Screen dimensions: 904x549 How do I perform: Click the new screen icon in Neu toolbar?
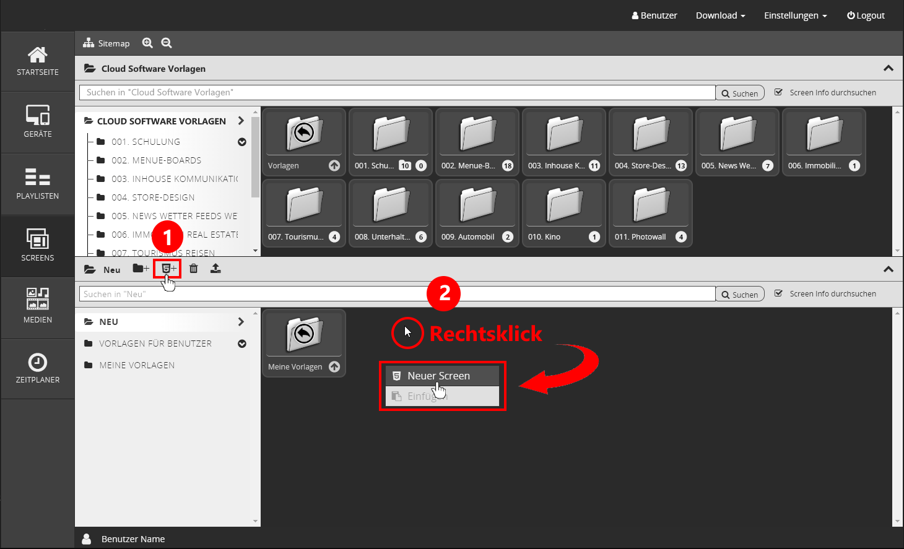[x=168, y=269]
